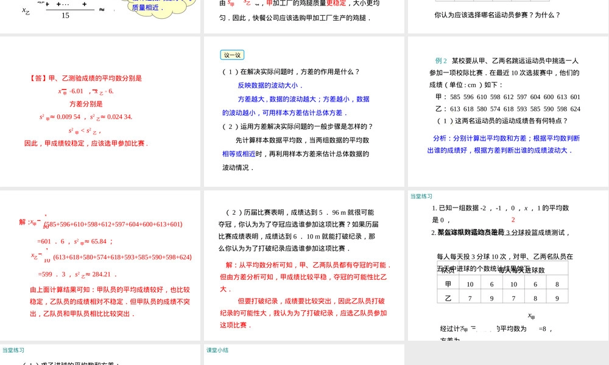Select the 甲: 585 596 610 data row
This screenshot has width=609, height=365.
(508, 97)
